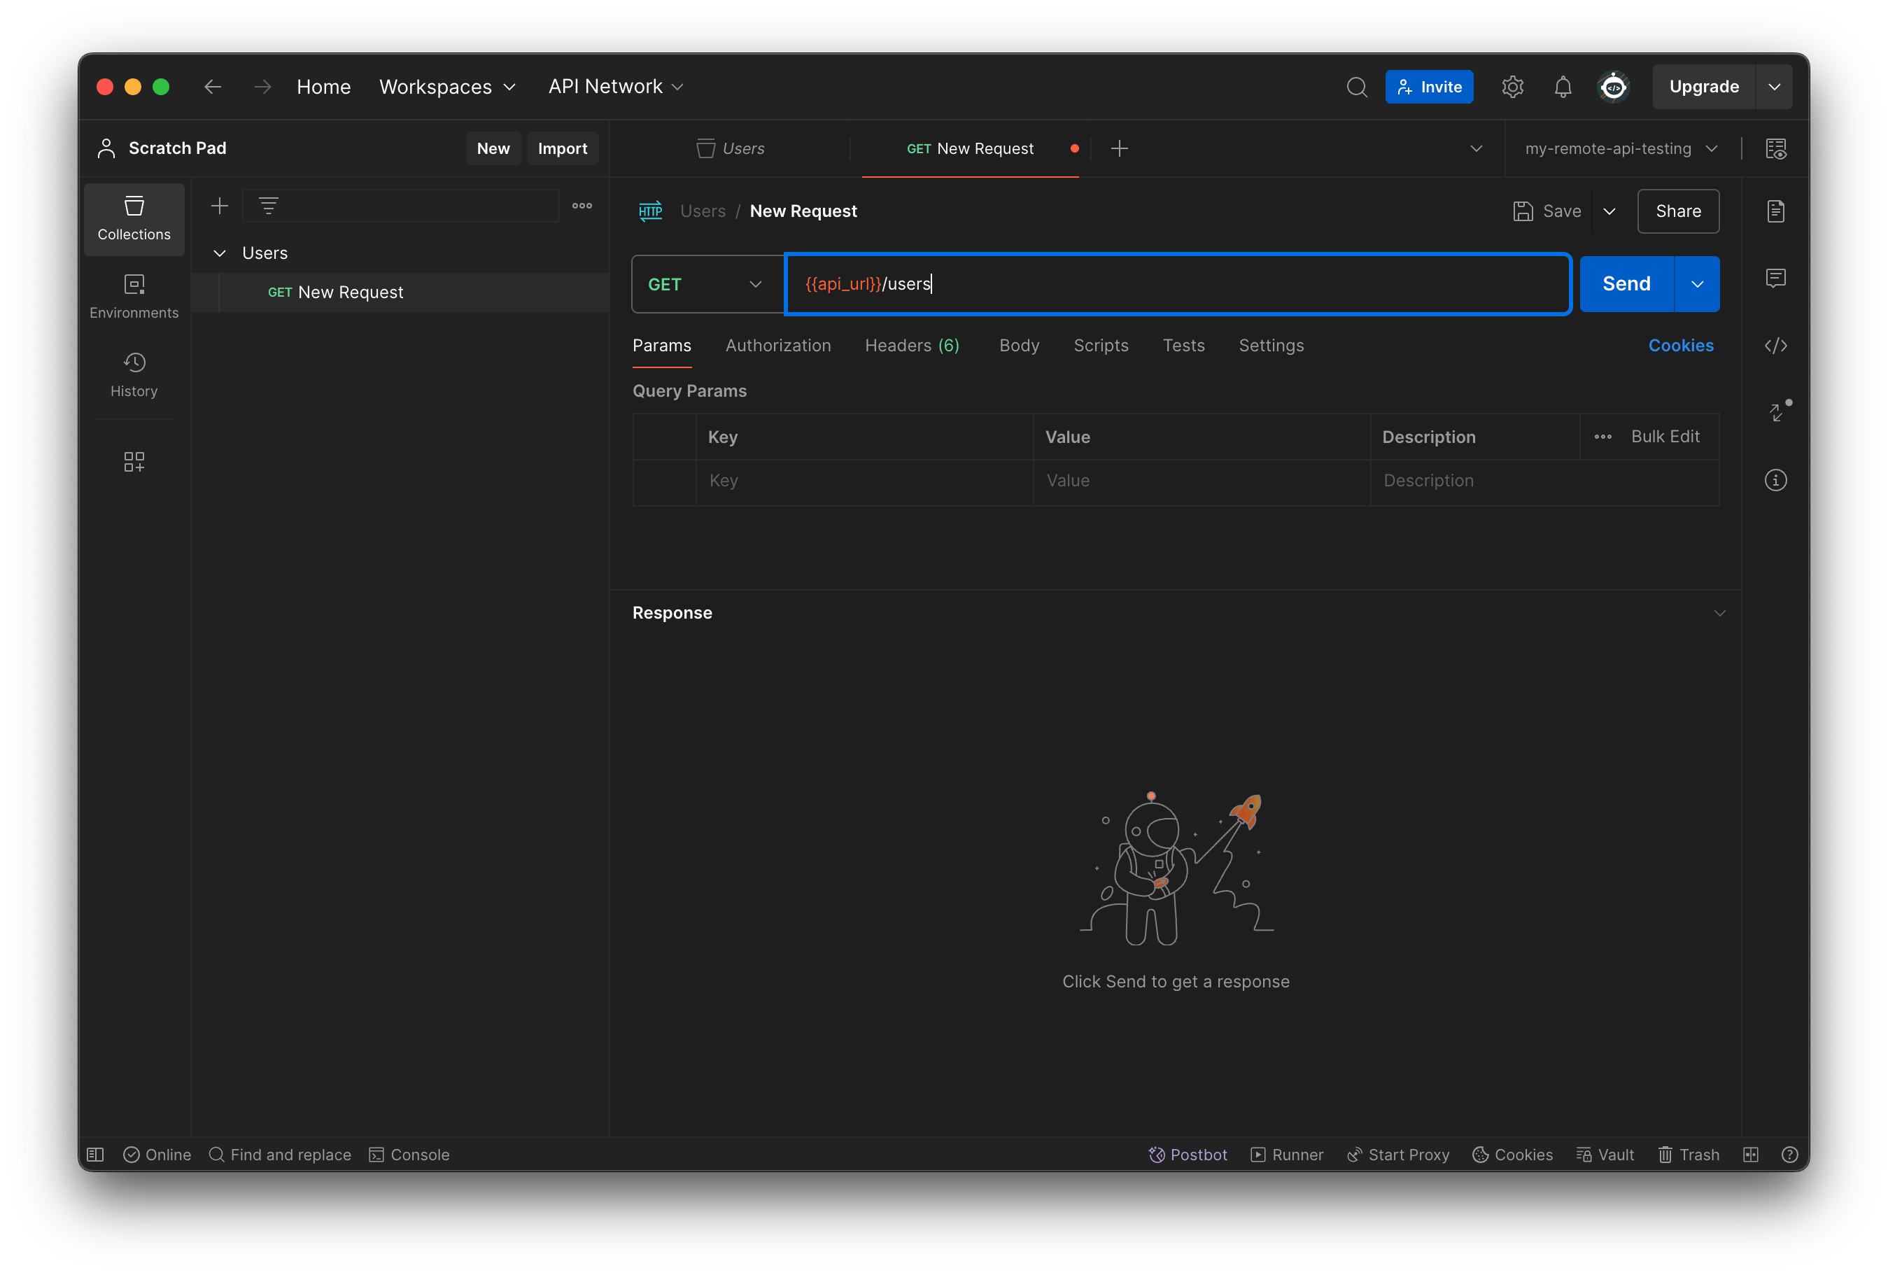This screenshot has width=1888, height=1275.
Task: Click the Import button
Action: click(562, 148)
